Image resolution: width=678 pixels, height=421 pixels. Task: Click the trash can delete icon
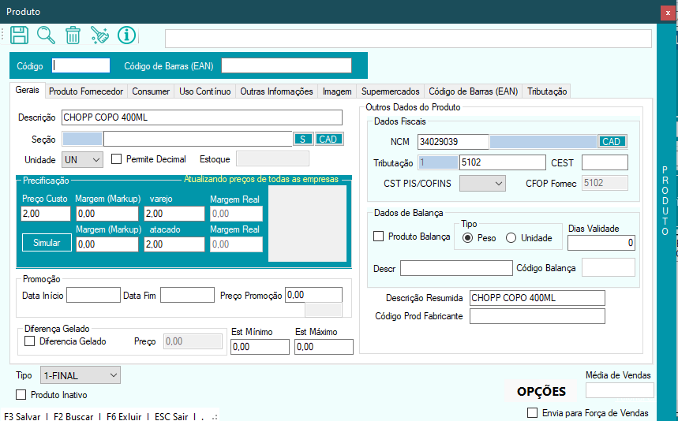tap(73, 35)
